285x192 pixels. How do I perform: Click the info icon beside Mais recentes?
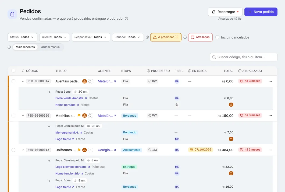coord(9,47)
